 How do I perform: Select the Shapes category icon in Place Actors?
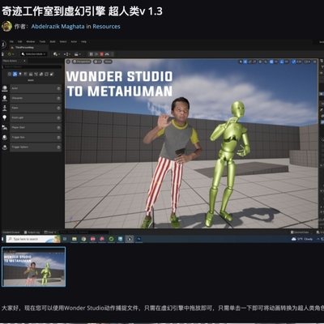tap(25, 74)
